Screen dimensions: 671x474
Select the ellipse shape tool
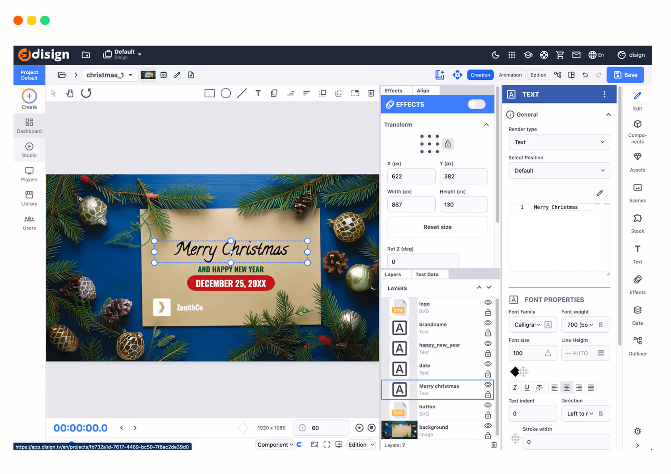pos(226,93)
